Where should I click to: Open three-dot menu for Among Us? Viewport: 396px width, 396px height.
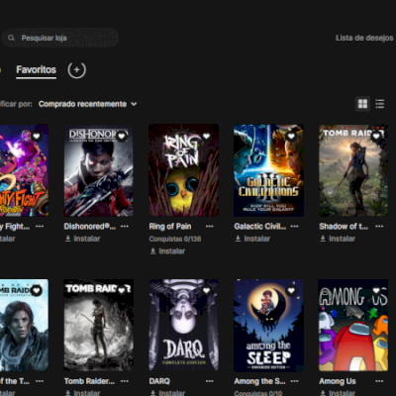click(x=379, y=381)
